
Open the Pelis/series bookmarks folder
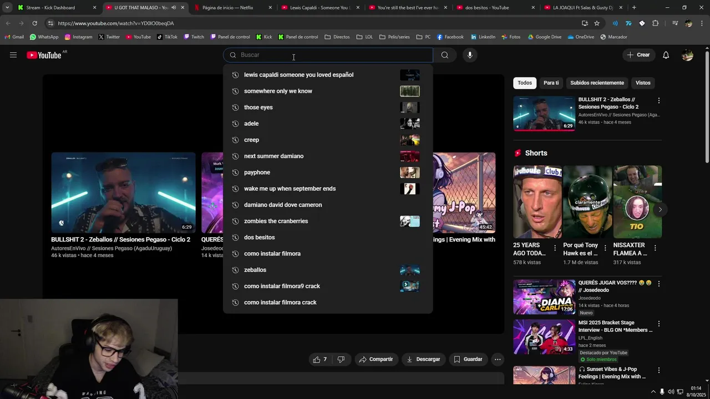point(394,37)
